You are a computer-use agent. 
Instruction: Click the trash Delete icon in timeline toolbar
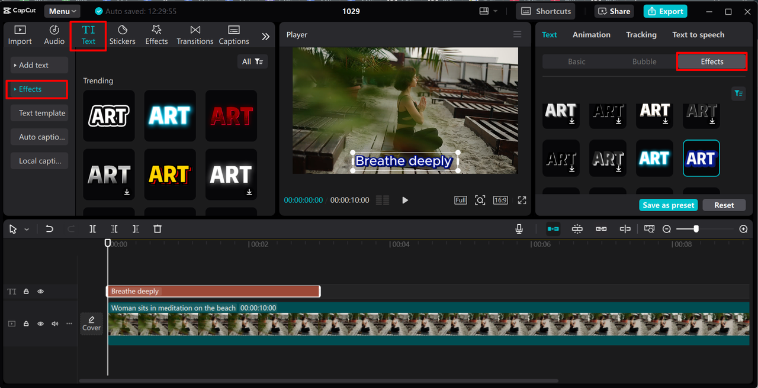(x=158, y=229)
